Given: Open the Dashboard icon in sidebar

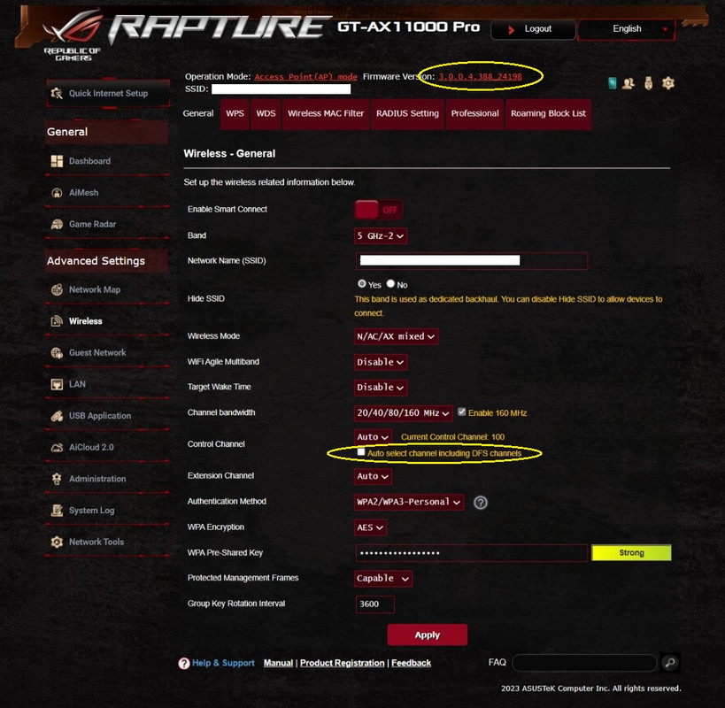Looking at the screenshot, I should coord(57,161).
